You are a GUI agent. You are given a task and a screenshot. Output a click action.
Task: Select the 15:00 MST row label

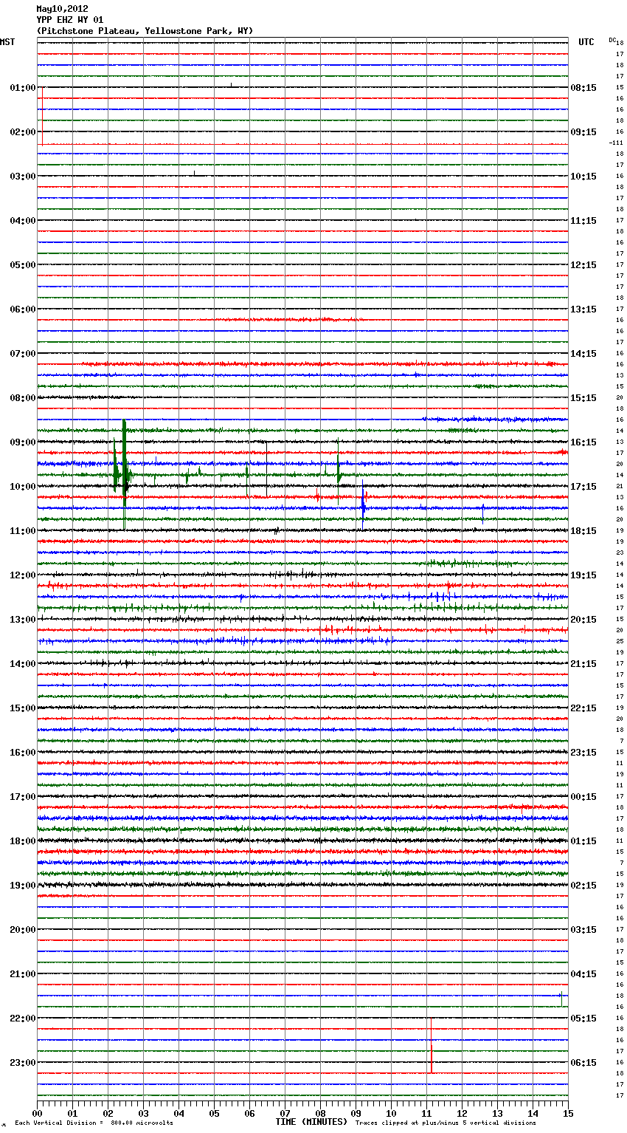pos(22,708)
